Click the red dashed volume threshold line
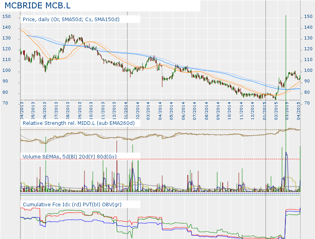The width and height of the screenshot is (315, 239). (x=160, y=159)
